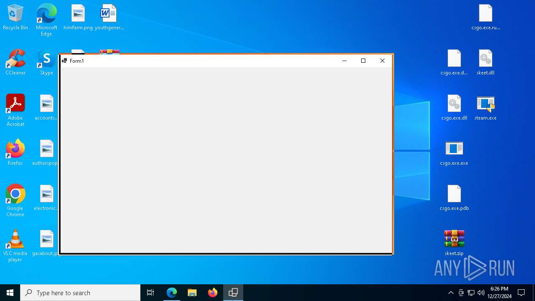Open File Explorer from taskbar
This screenshot has width=535, height=301.
pyautogui.click(x=192, y=293)
